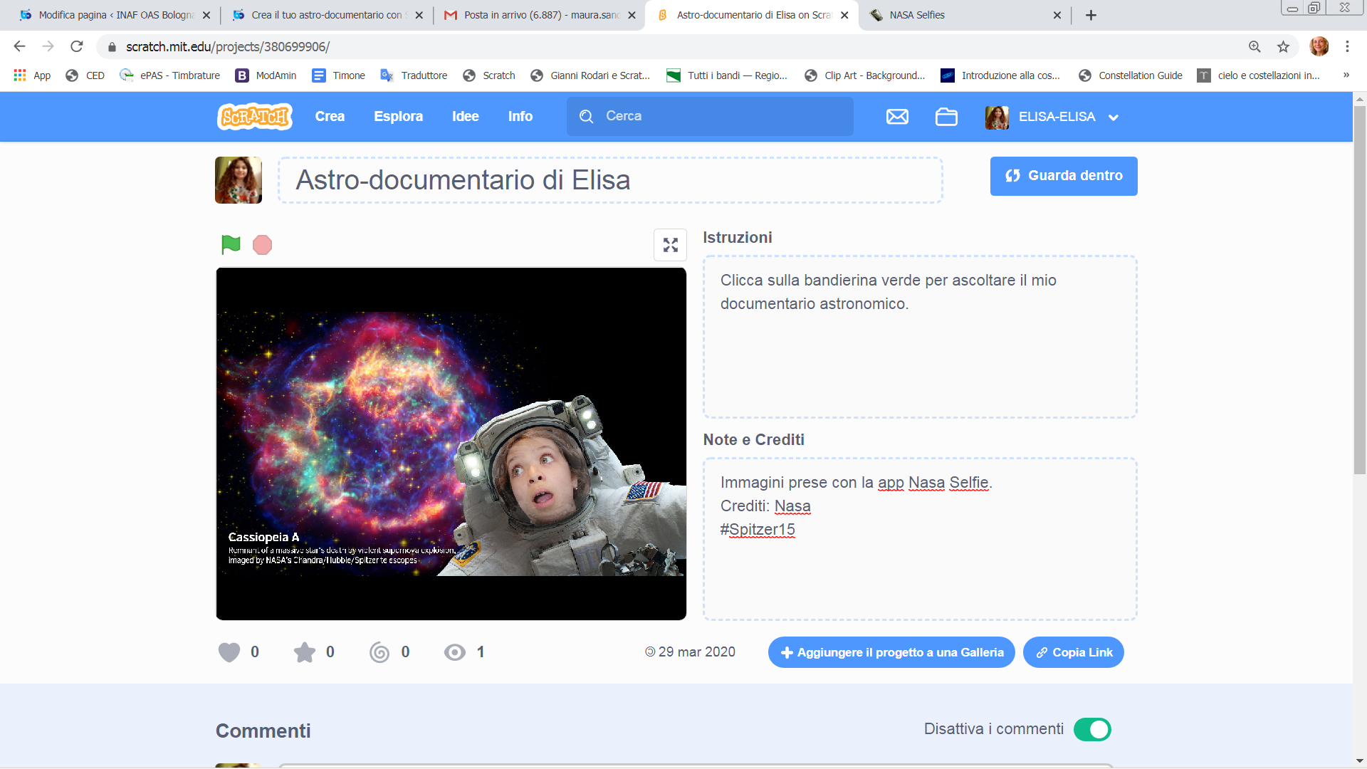Click the green flag to start project
1367x769 pixels.
click(x=231, y=245)
